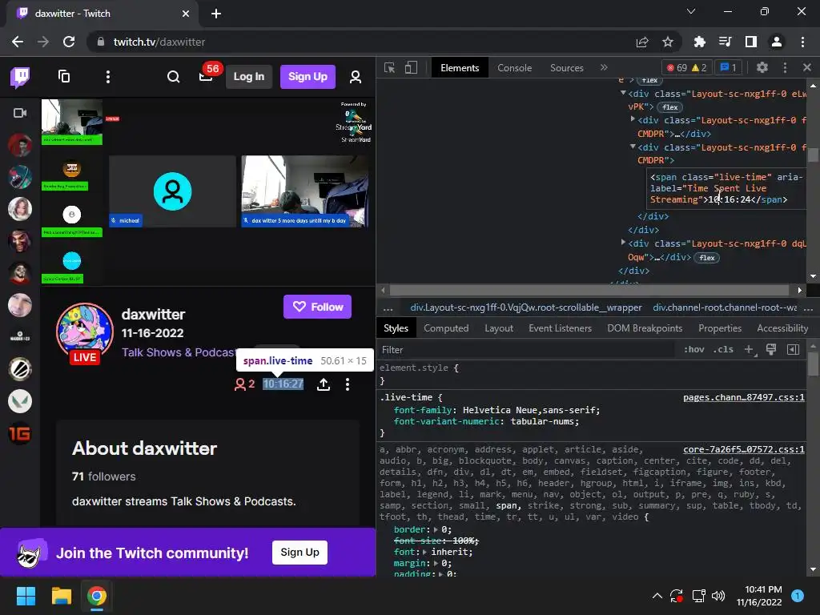The width and height of the screenshot is (820, 615).
Task: Click the followed channels camera icon in sidebar
Action: 20,113
